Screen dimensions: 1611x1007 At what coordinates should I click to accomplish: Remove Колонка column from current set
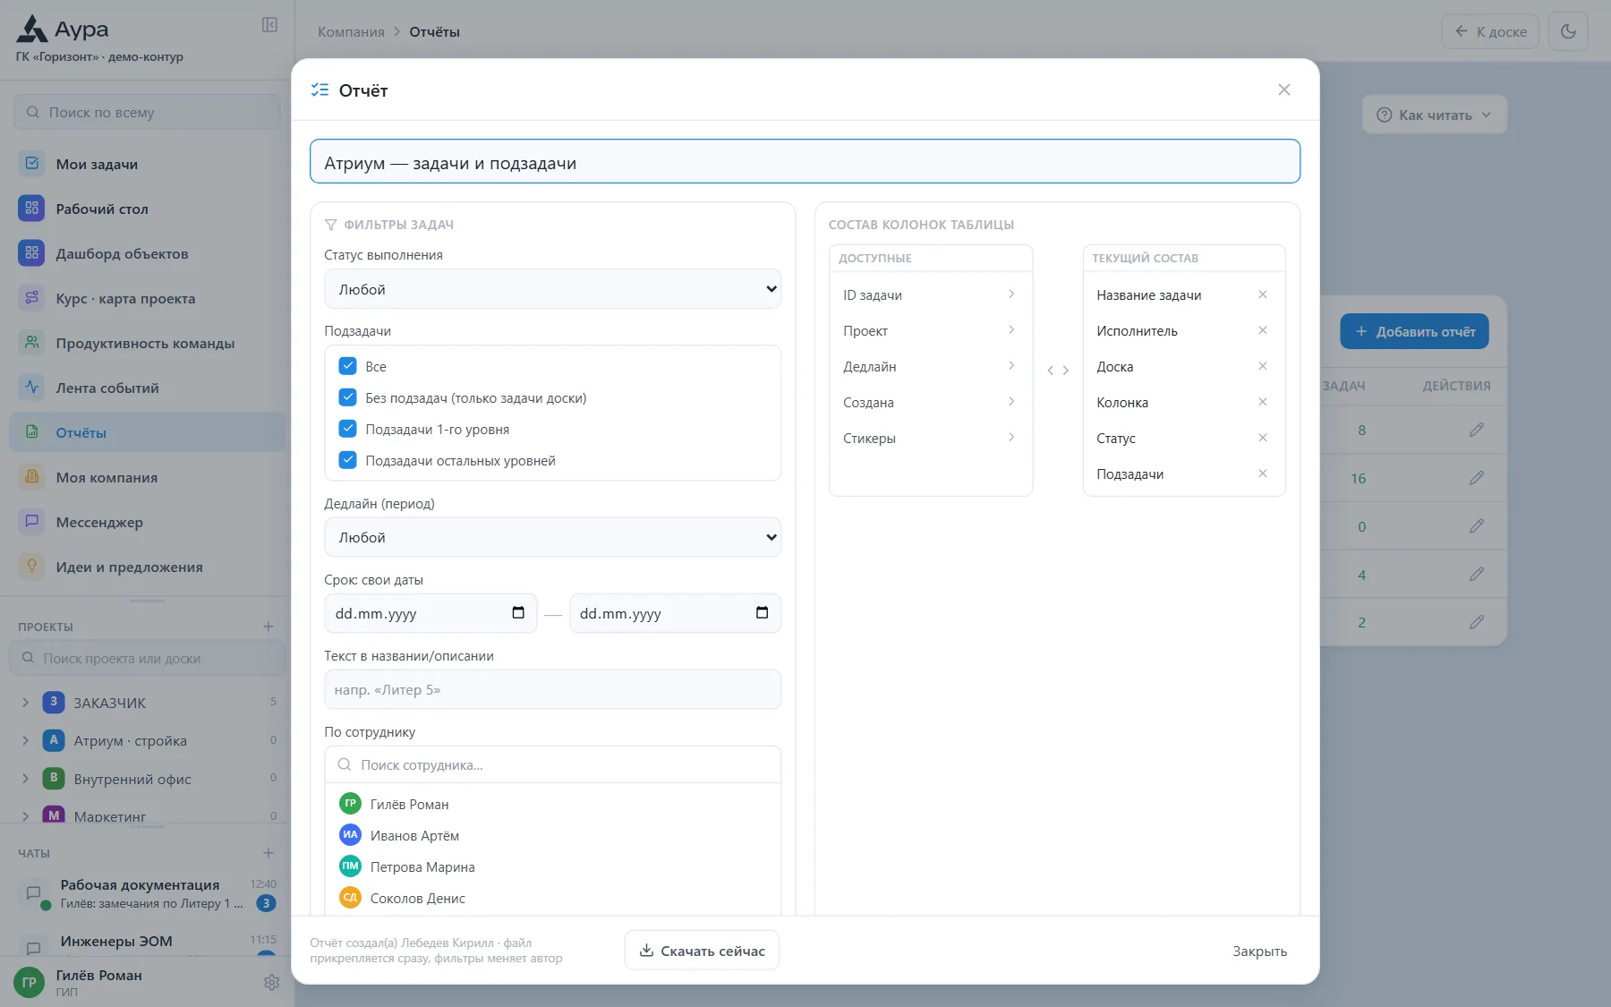1263,402
